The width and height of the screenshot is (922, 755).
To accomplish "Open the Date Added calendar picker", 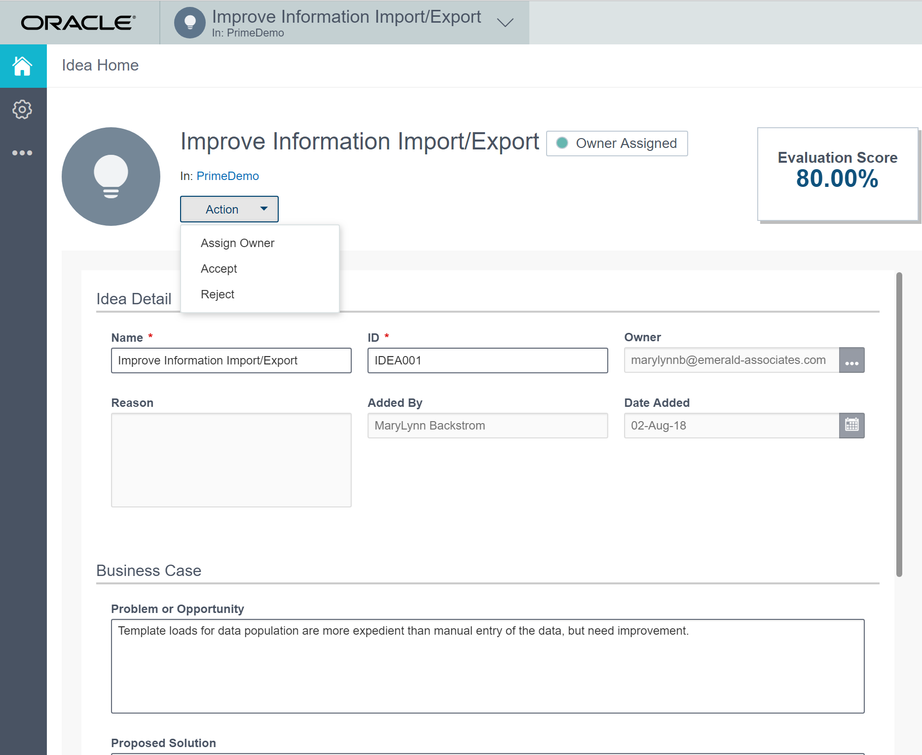I will 851,426.
